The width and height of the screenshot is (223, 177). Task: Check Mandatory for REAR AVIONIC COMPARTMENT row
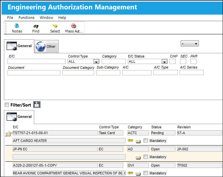tap(145, 173)
